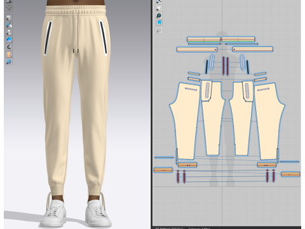The image size is (305, 229).
Task: Switch to the Colorway Editor tab
Action: (x=199, y=228)
